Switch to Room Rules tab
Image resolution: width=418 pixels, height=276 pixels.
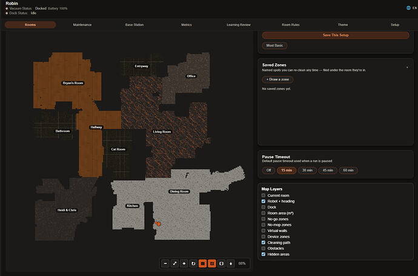coord(291,25)
